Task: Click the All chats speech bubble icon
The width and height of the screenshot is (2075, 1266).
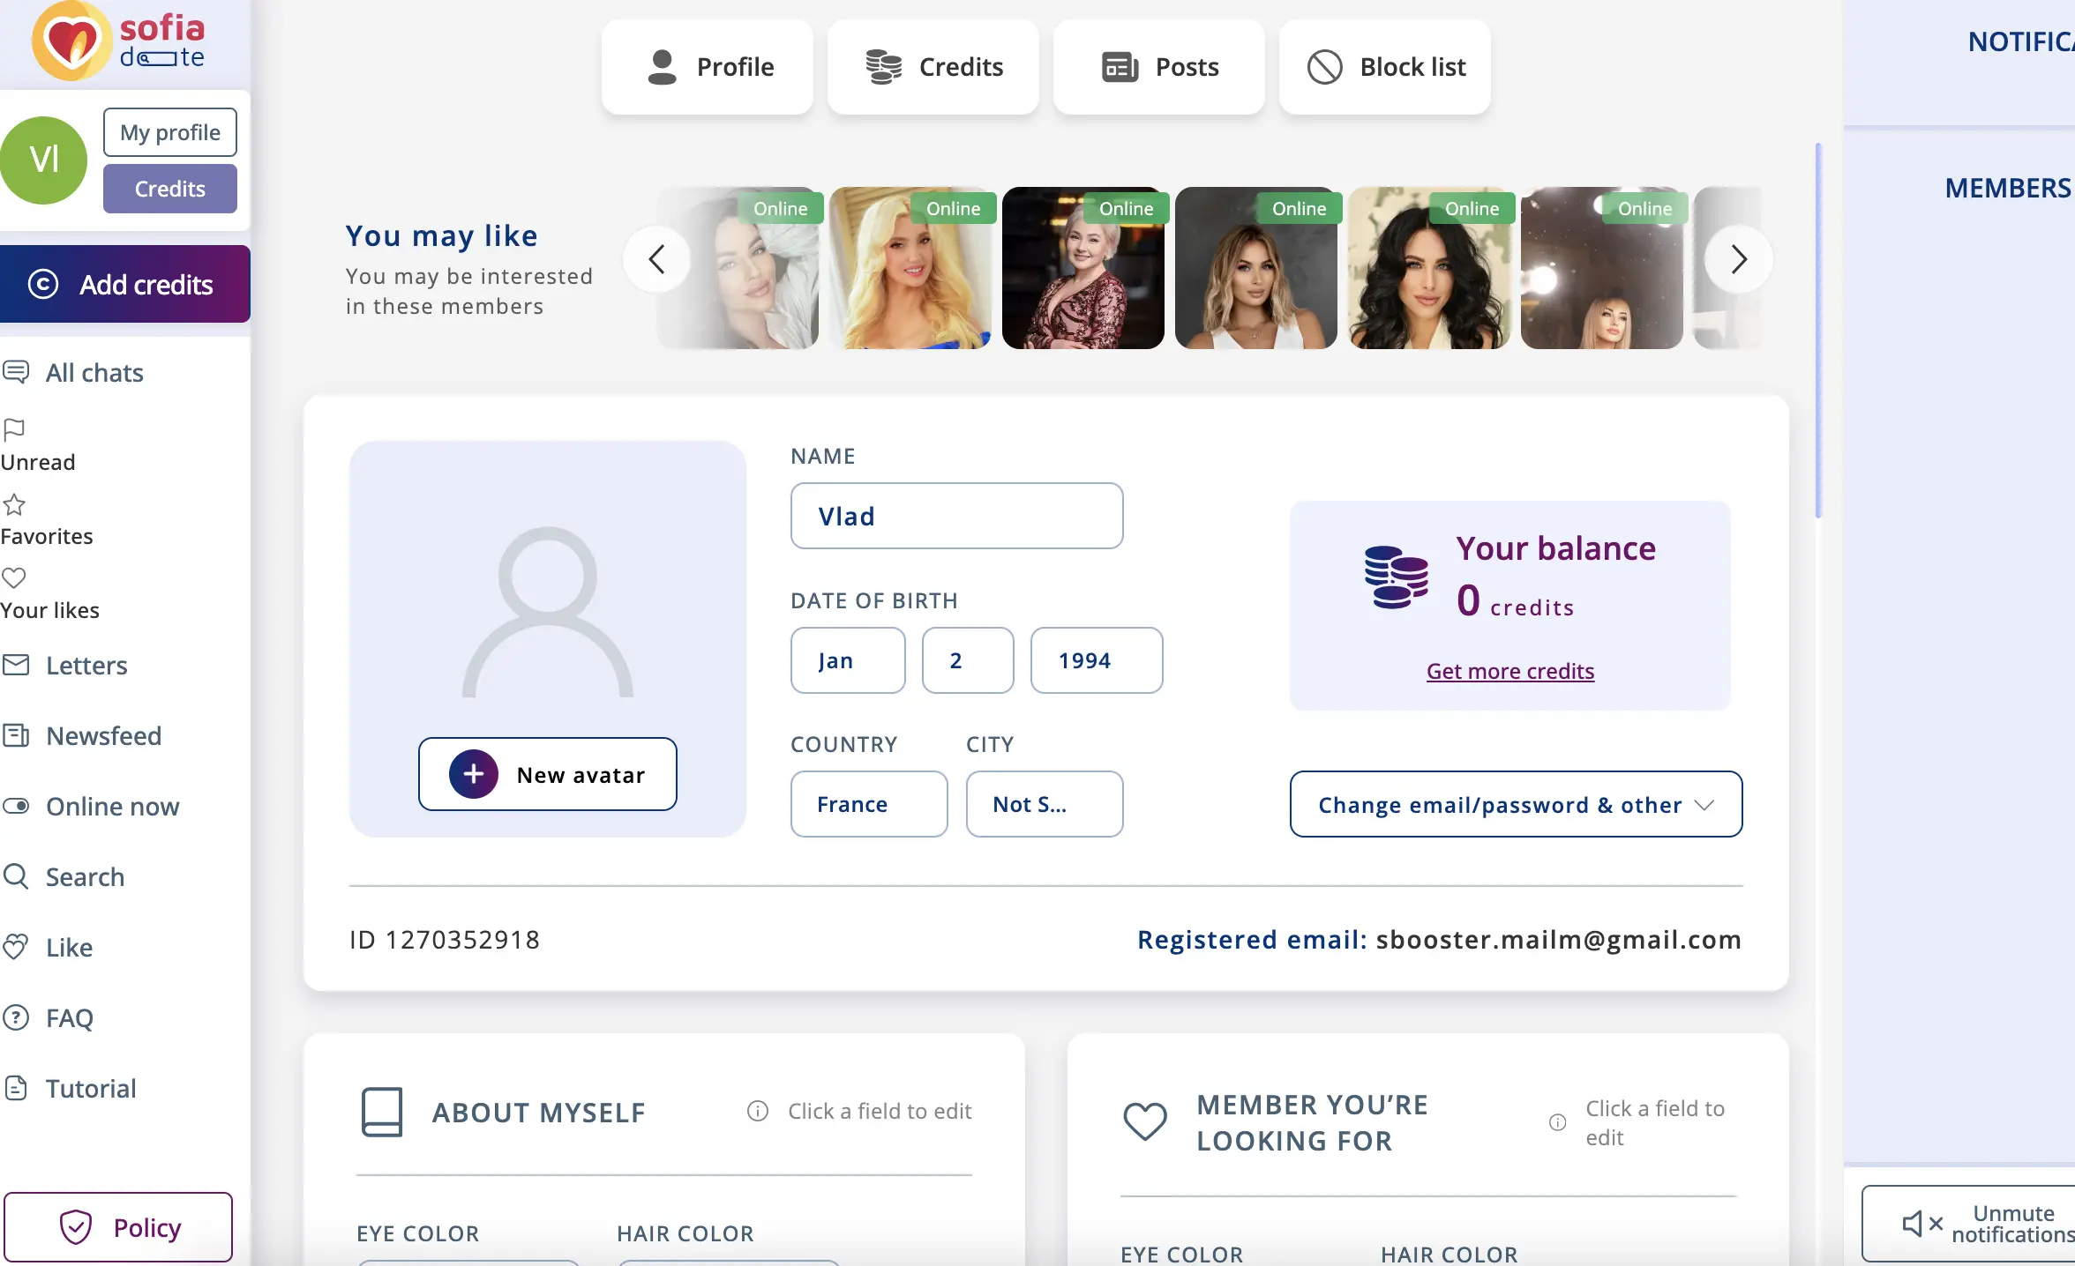Action: [16, 372]
